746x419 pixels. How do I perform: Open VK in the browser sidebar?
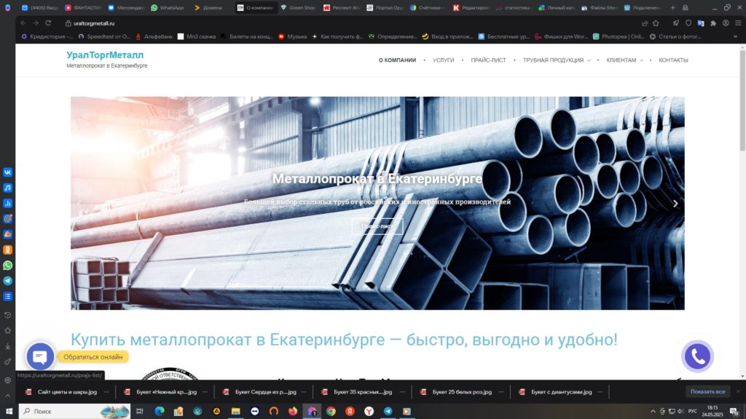7,172
